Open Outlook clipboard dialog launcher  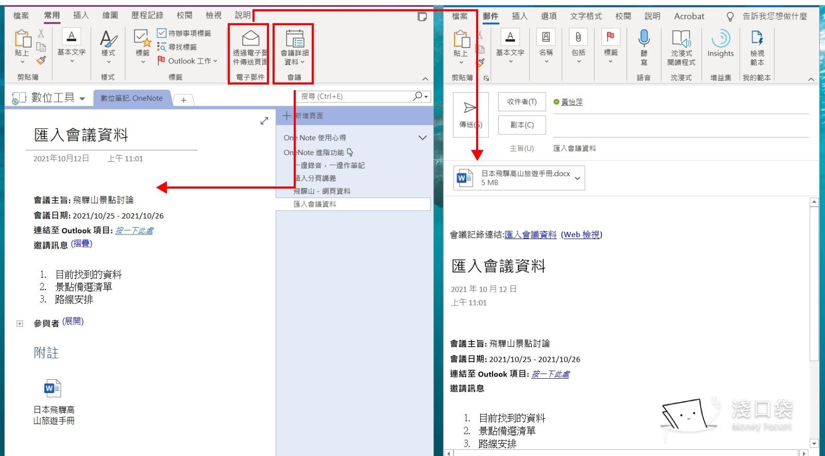pos(486,78)
